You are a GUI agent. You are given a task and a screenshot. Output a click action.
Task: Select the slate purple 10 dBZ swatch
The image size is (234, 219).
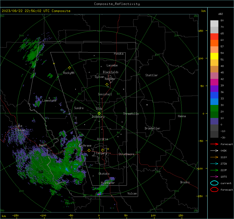click(x=214, y=121)
